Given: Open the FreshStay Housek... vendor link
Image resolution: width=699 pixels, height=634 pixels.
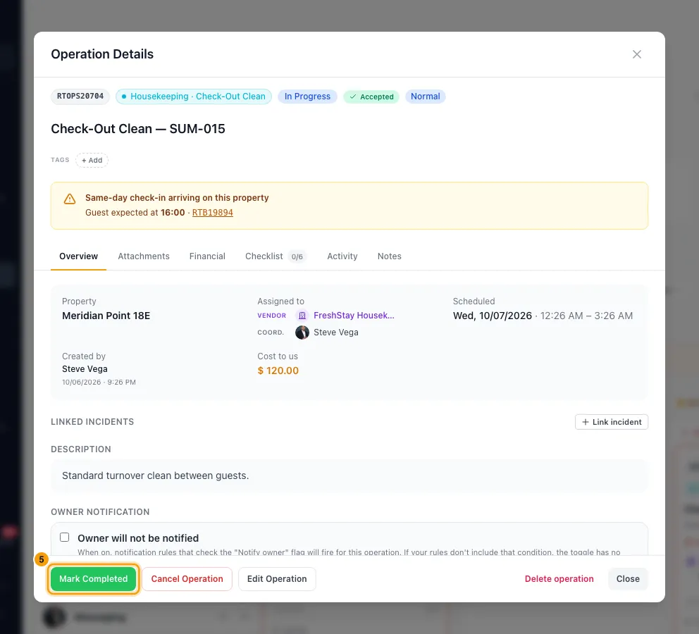Looking at the screenshot, I should [354, 316].
